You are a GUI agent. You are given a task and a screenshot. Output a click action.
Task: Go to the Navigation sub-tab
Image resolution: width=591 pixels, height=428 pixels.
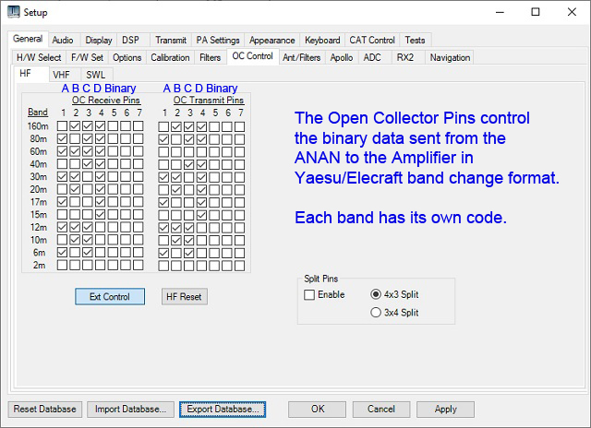[450, 57]
